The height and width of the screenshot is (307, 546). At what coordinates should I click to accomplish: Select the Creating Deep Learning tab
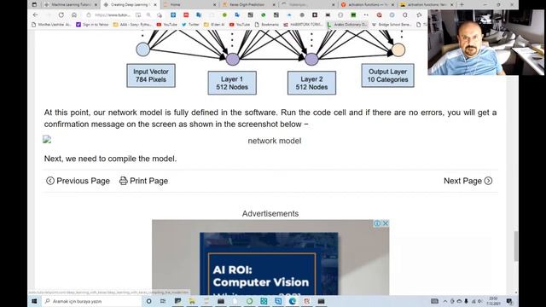130,4
